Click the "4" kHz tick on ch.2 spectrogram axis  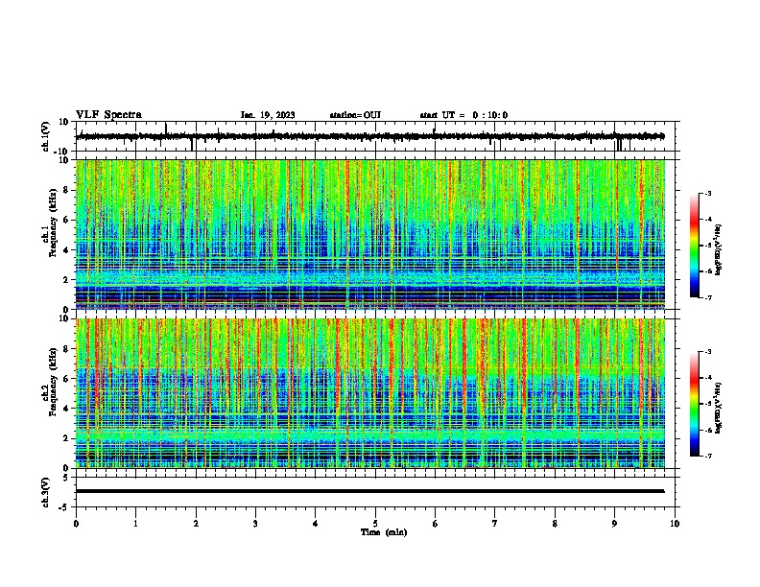[66, 409]
